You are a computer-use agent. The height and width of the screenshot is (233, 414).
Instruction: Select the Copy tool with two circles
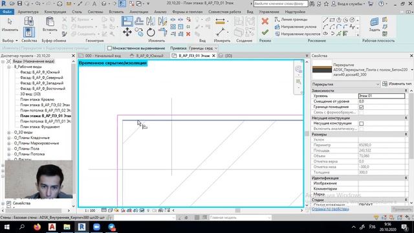tap(139, 32)
